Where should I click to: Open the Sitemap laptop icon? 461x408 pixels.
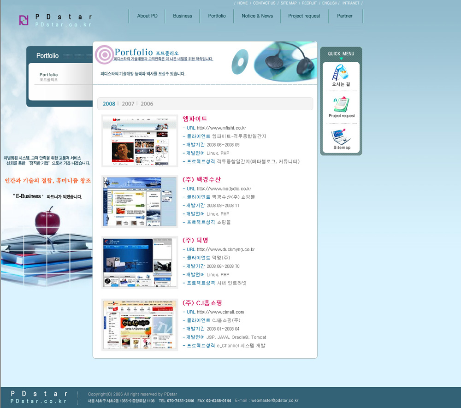[x=342, y=136]
